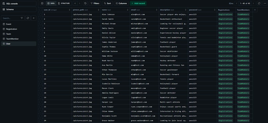This screenshot has height=123, width=268.
Task: Select the name cell 'Isabella Robinson'
Action: tap(115, 84)
